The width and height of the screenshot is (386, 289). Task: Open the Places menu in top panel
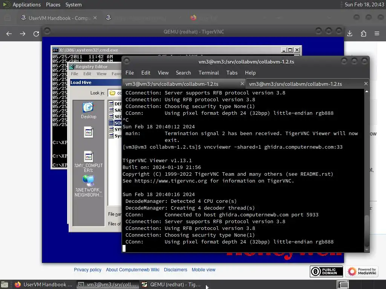[53, 5]
